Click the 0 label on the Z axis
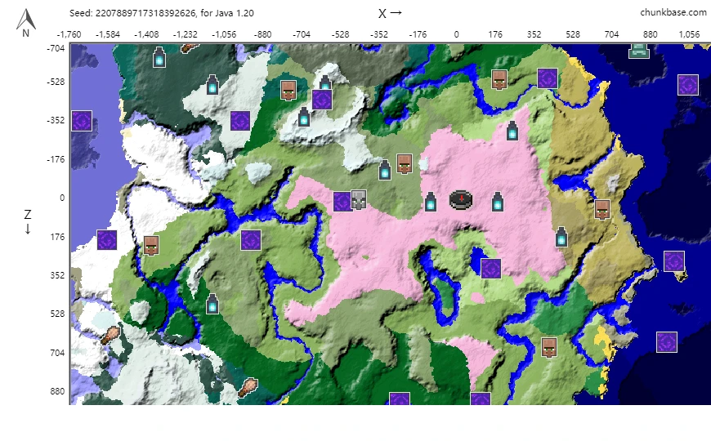 tap(62, 198)
